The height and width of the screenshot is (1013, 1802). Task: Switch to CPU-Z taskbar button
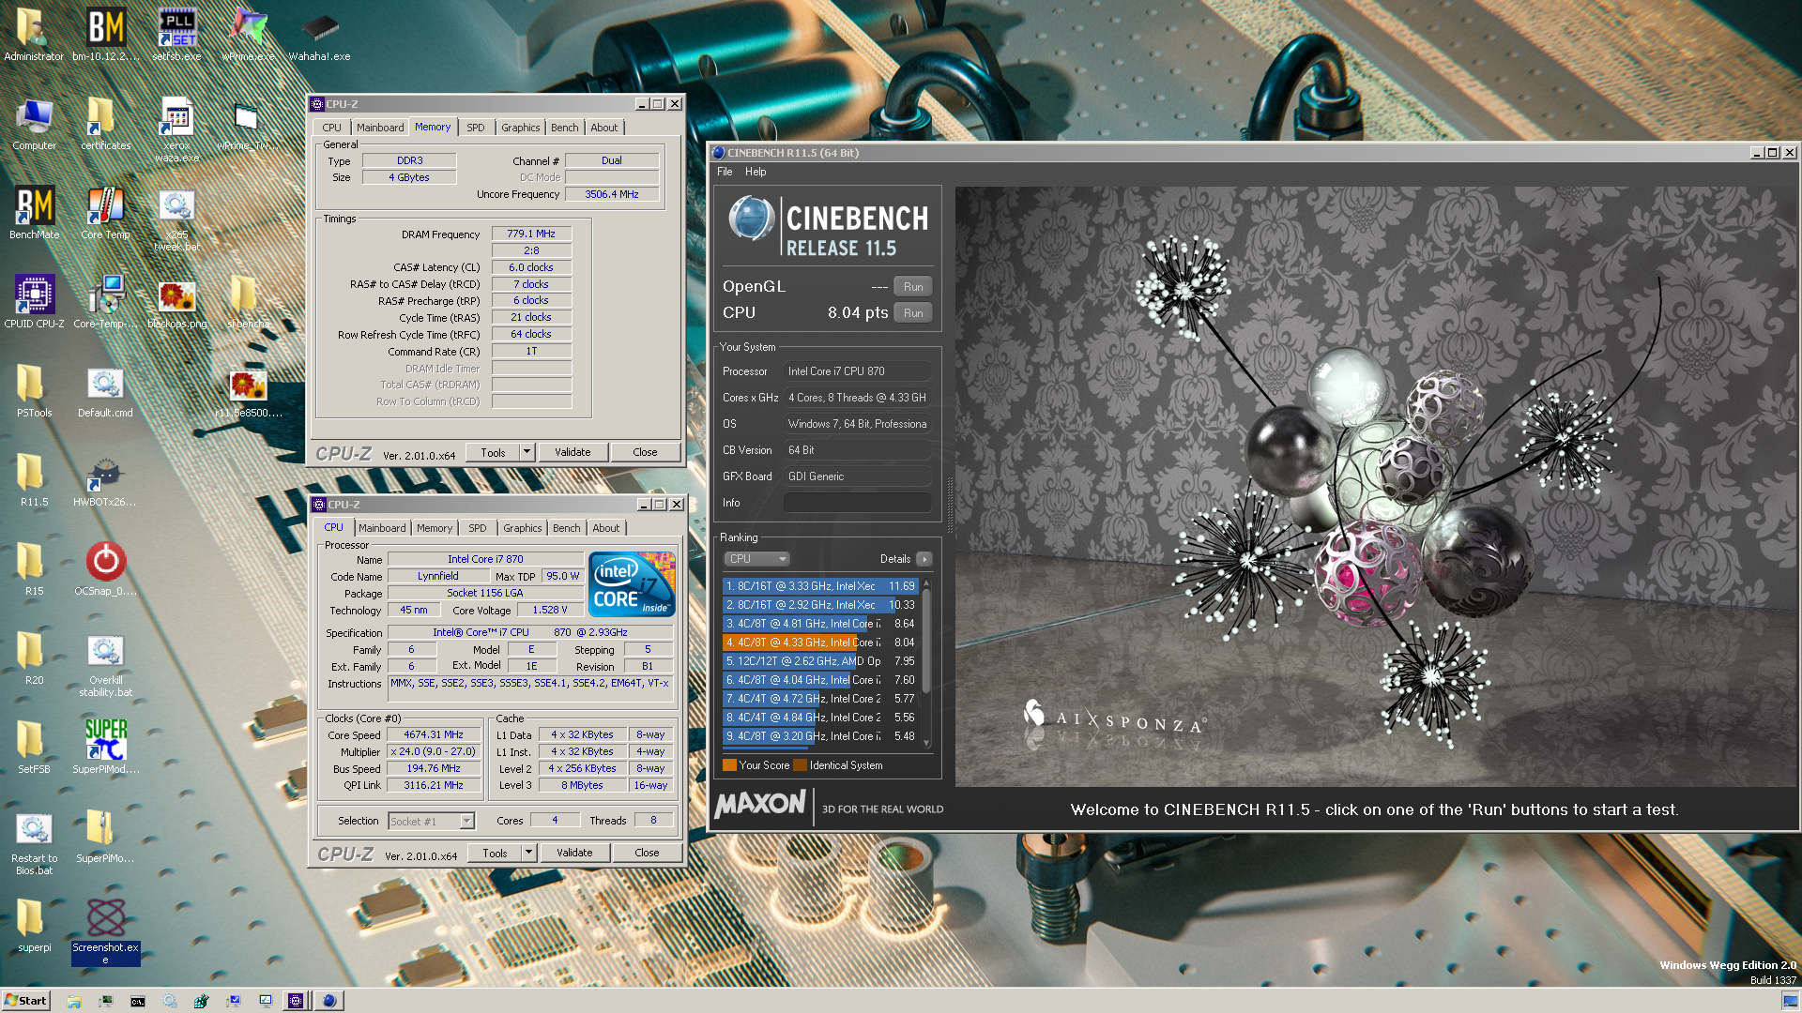tap(296, 1001)
